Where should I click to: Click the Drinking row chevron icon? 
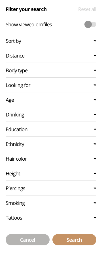[95, 114]
